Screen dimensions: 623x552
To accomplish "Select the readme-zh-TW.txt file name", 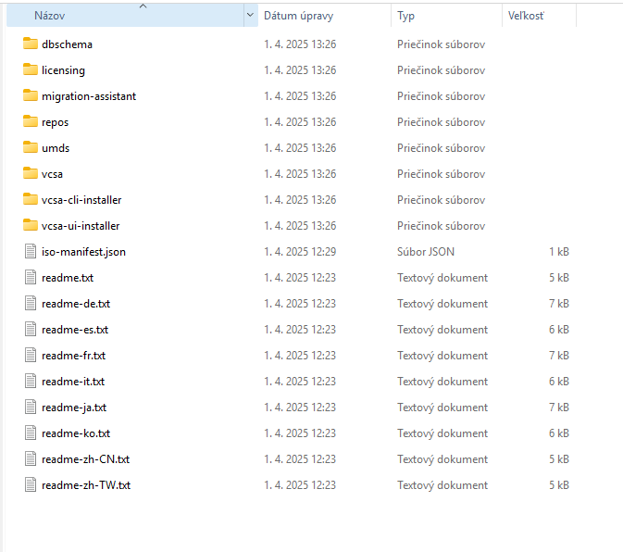I will [86, 485].
